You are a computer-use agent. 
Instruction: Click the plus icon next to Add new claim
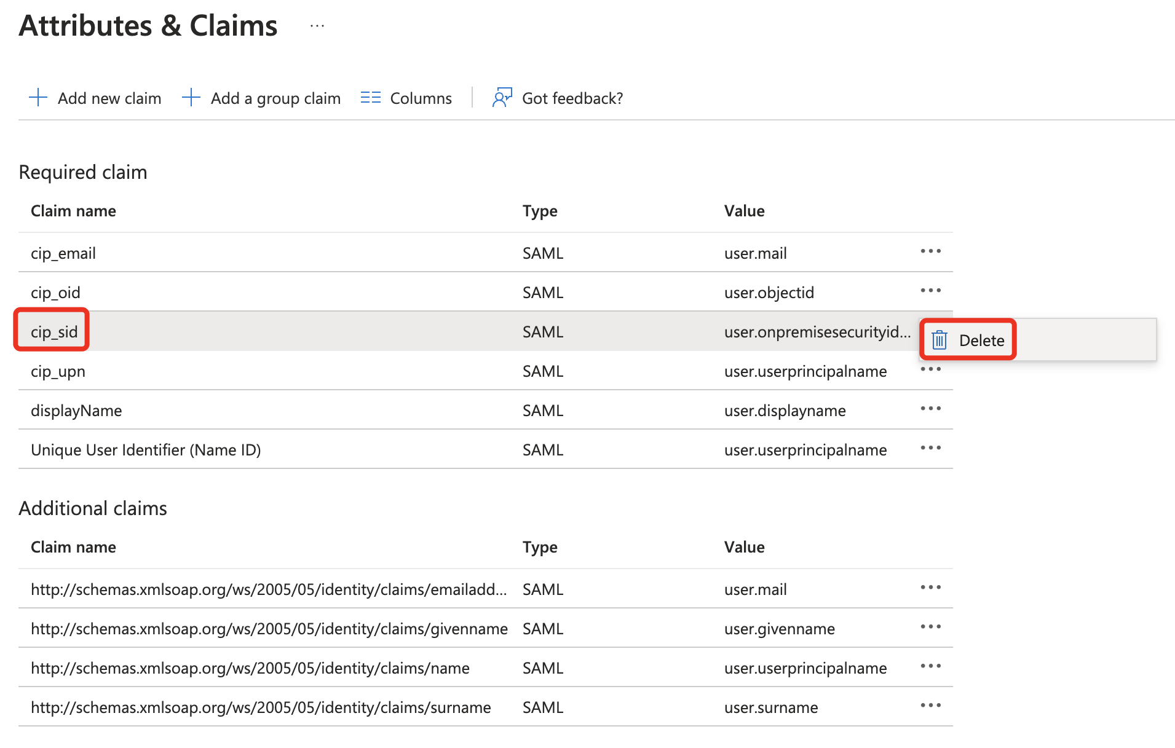[38, 98]
